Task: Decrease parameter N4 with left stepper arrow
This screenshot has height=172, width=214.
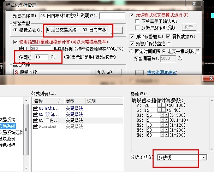Action: click(x=162, y=135)
